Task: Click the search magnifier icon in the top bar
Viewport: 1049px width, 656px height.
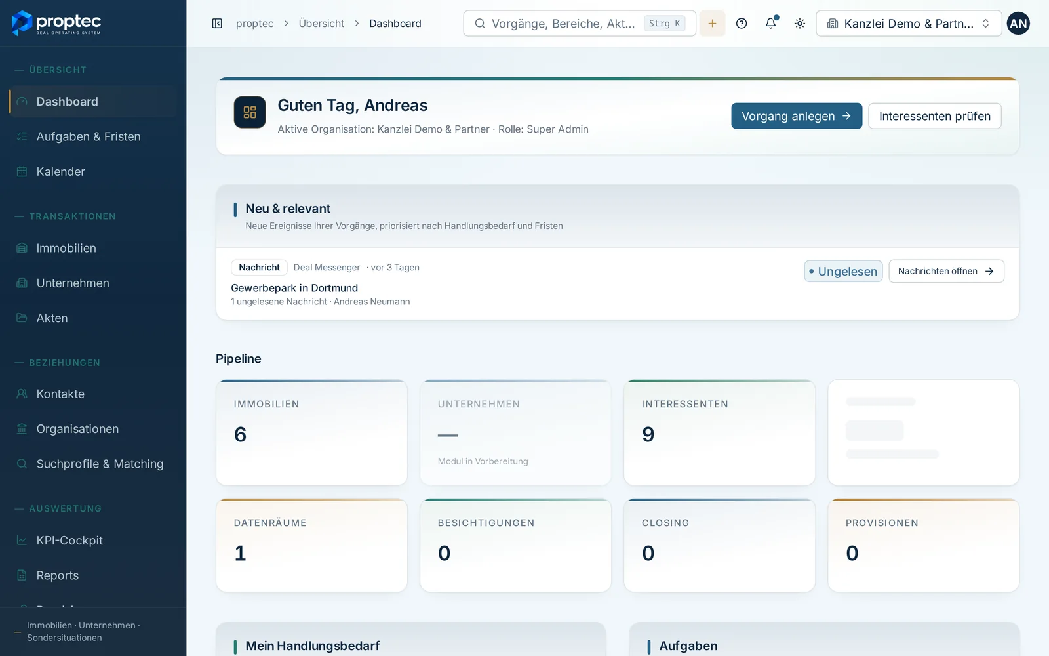Action: [480, 24]
